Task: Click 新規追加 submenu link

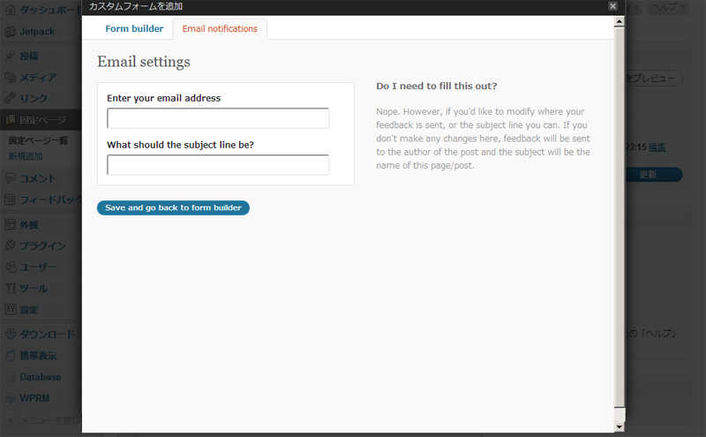Action: pyautogui.click(x=26, y=156)
